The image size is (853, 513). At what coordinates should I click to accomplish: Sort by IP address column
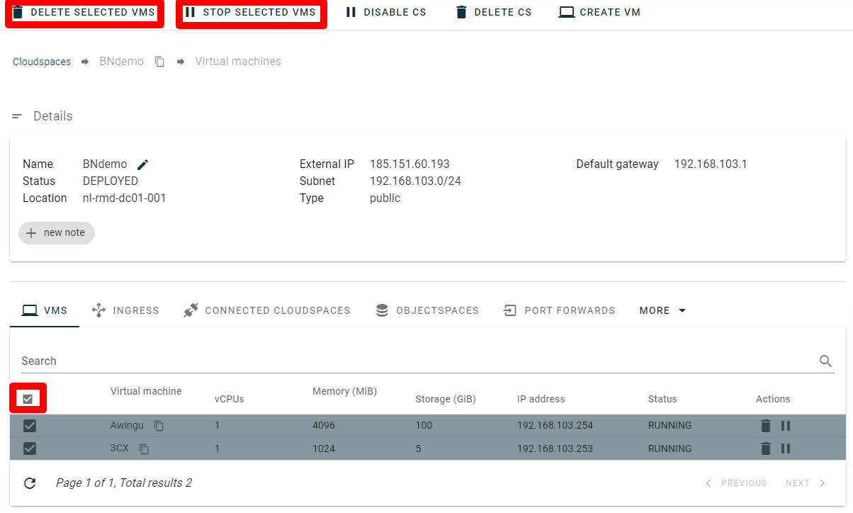point(541,399)
